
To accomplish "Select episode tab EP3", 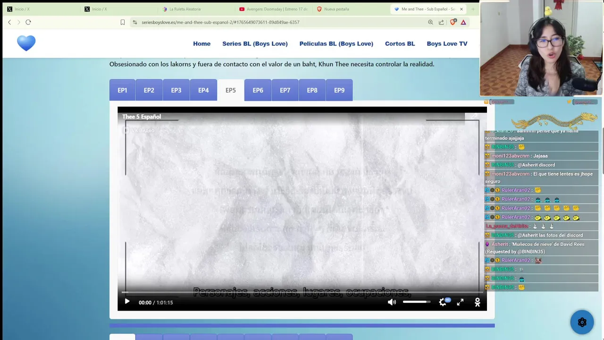I will [x=176, y=90].
